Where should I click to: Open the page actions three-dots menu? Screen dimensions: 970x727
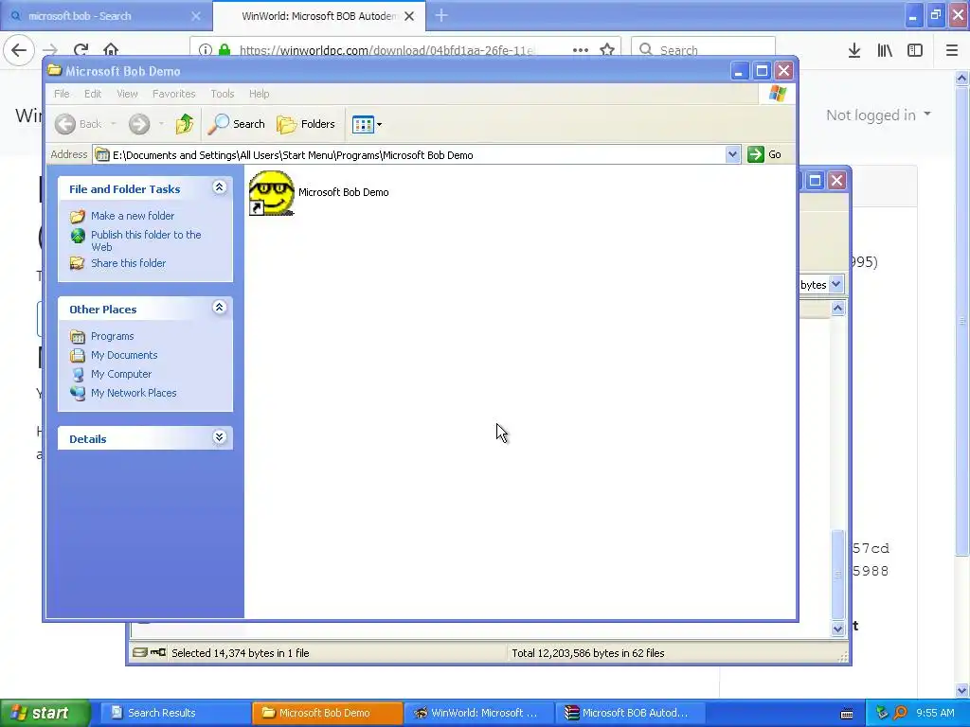click(581, 50)
